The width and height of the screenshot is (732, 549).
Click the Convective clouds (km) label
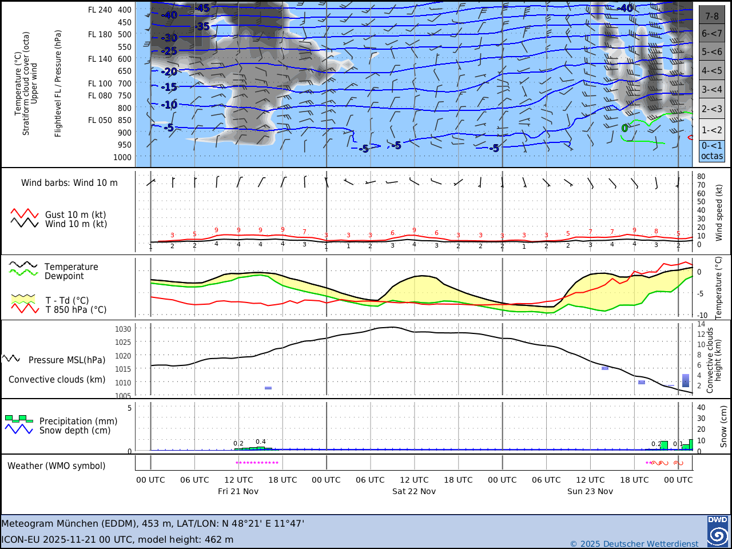[x=57, y=380]
